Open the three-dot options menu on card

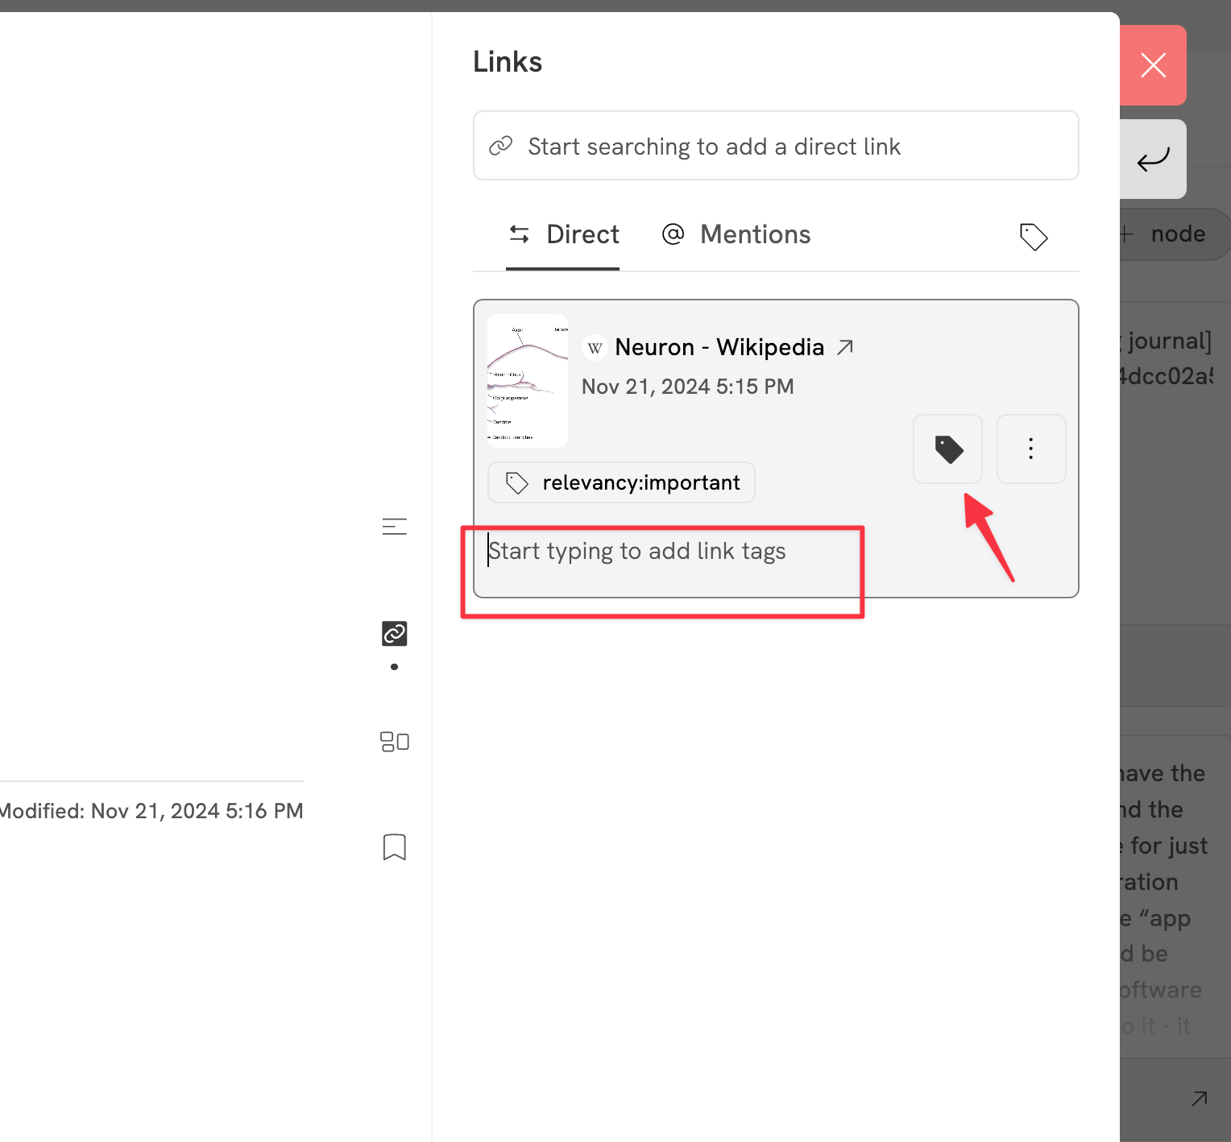(x=1030, y=449)
